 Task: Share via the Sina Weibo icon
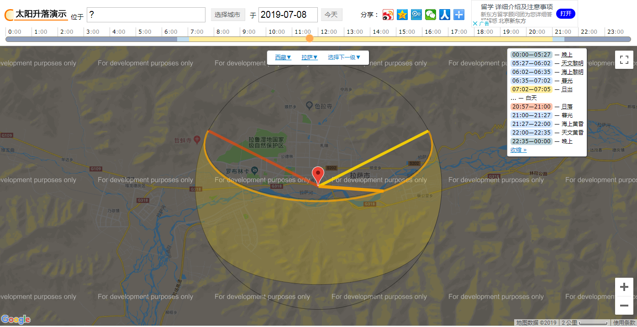tap(388, 15)
